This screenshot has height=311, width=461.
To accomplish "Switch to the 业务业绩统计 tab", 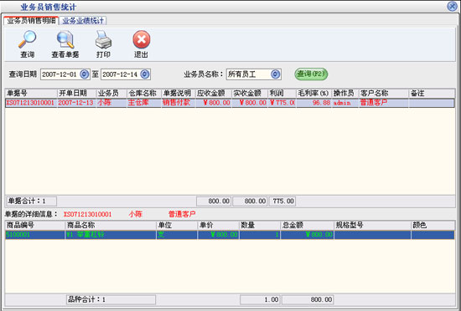I will [83, 21].
